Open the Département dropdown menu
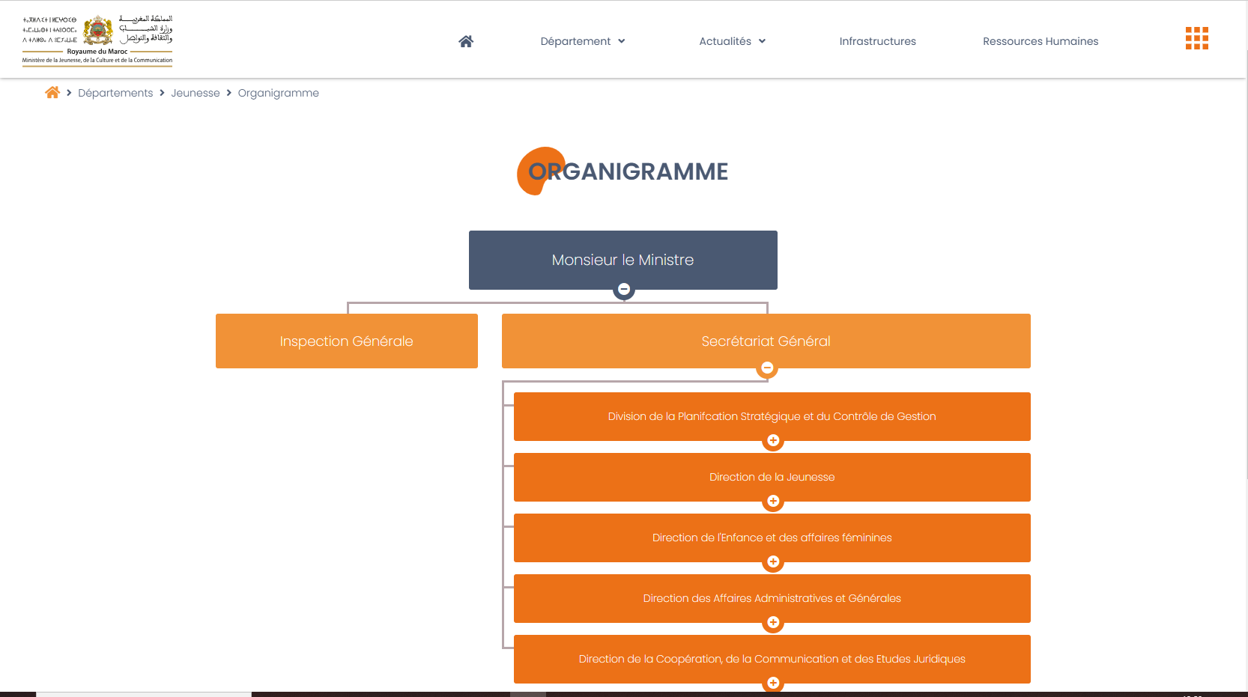 pos(582,41)
